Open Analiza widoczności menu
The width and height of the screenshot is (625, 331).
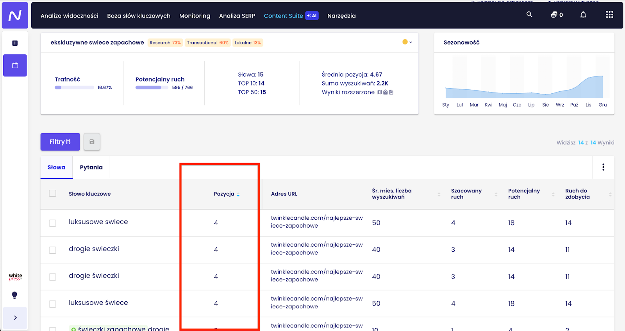pos(70,16)
